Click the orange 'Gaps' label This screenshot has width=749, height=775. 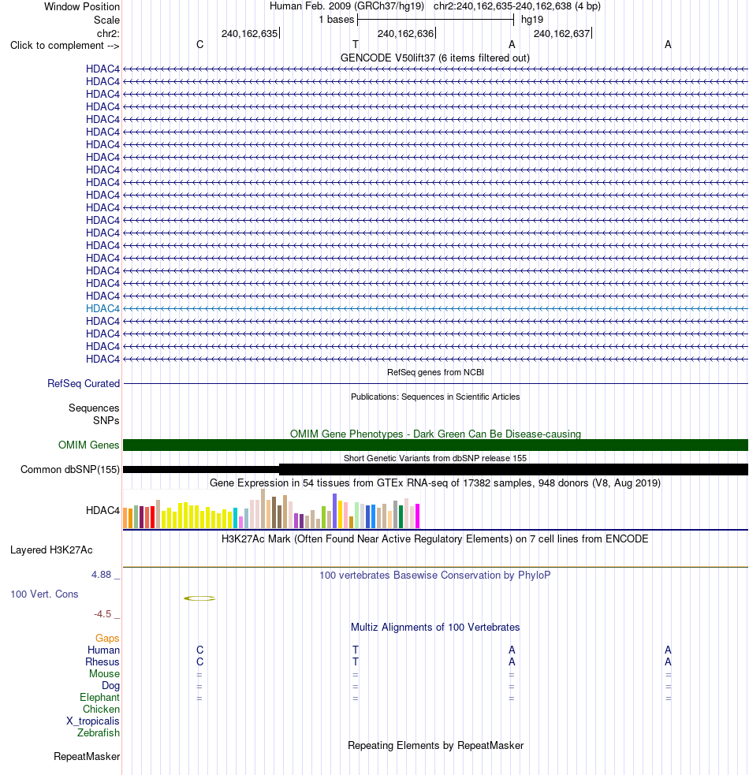pyautogui.click(x=107, y=639)
